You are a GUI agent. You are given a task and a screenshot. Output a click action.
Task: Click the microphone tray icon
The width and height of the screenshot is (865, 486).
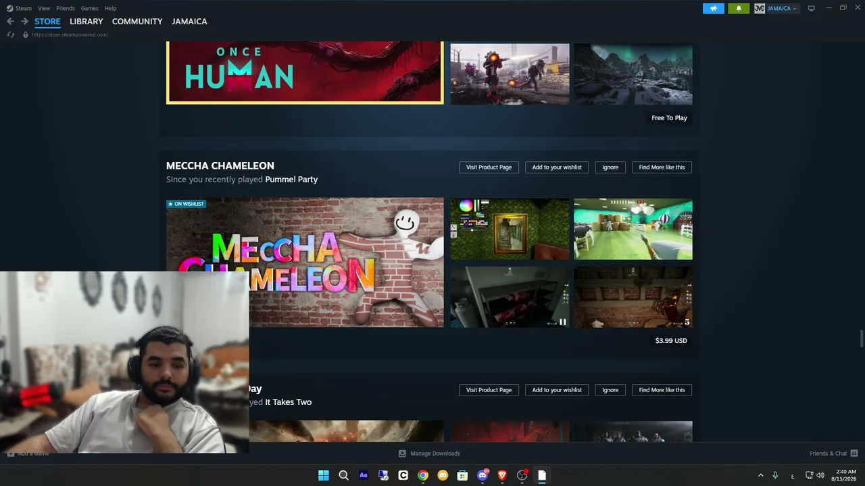tap(775, 475)
